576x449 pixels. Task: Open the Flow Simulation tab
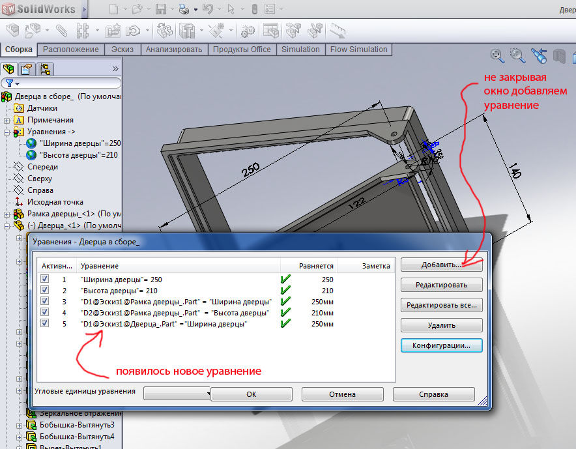[358, 50]
